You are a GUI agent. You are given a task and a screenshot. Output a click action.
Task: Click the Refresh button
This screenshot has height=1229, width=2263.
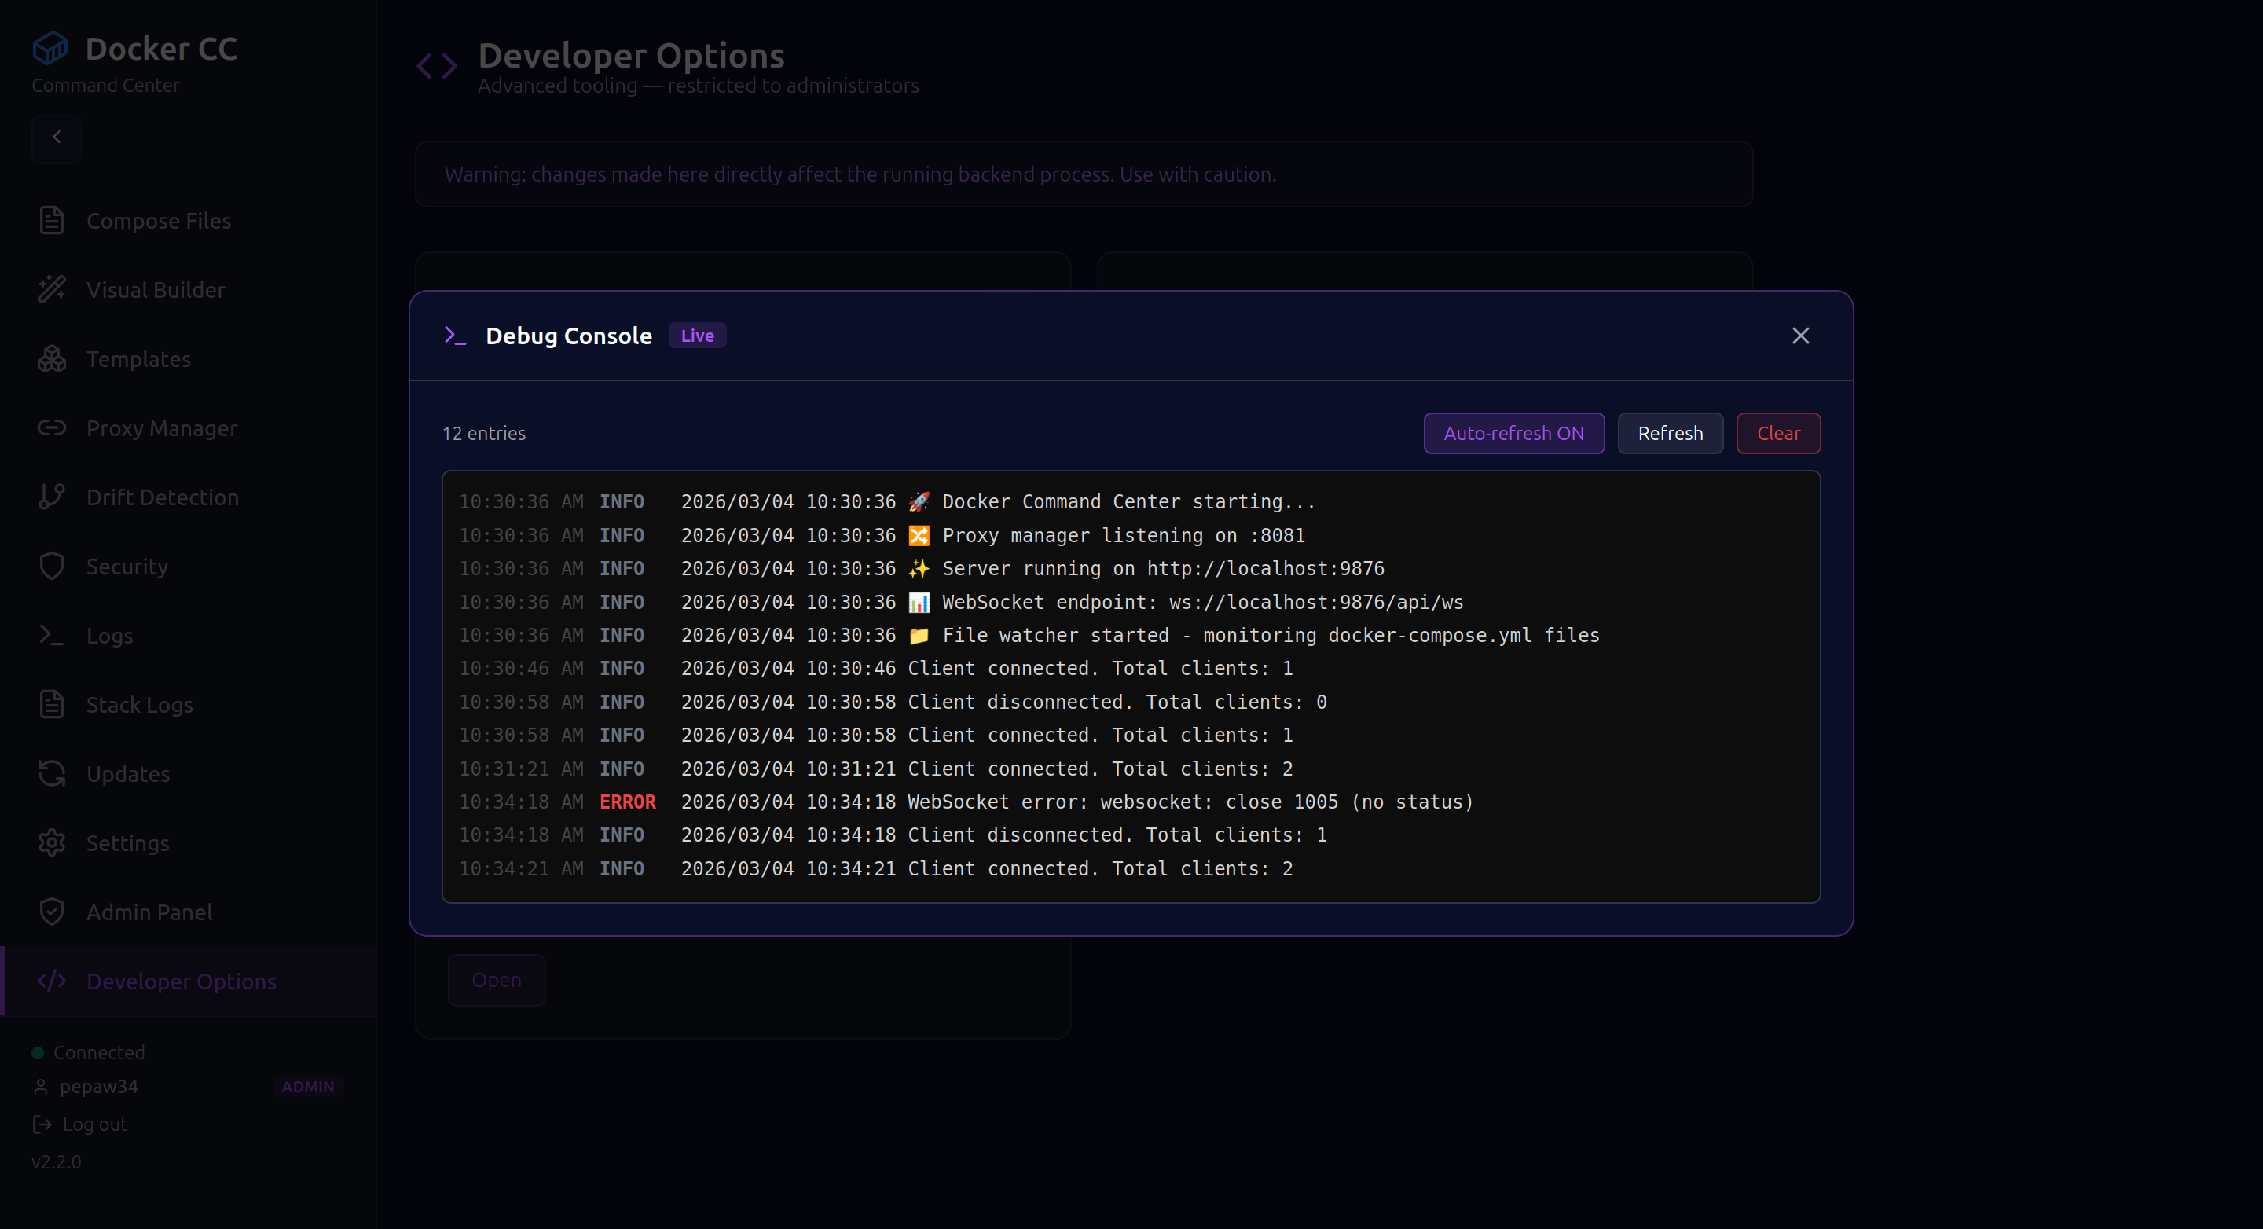point(1669,432)
